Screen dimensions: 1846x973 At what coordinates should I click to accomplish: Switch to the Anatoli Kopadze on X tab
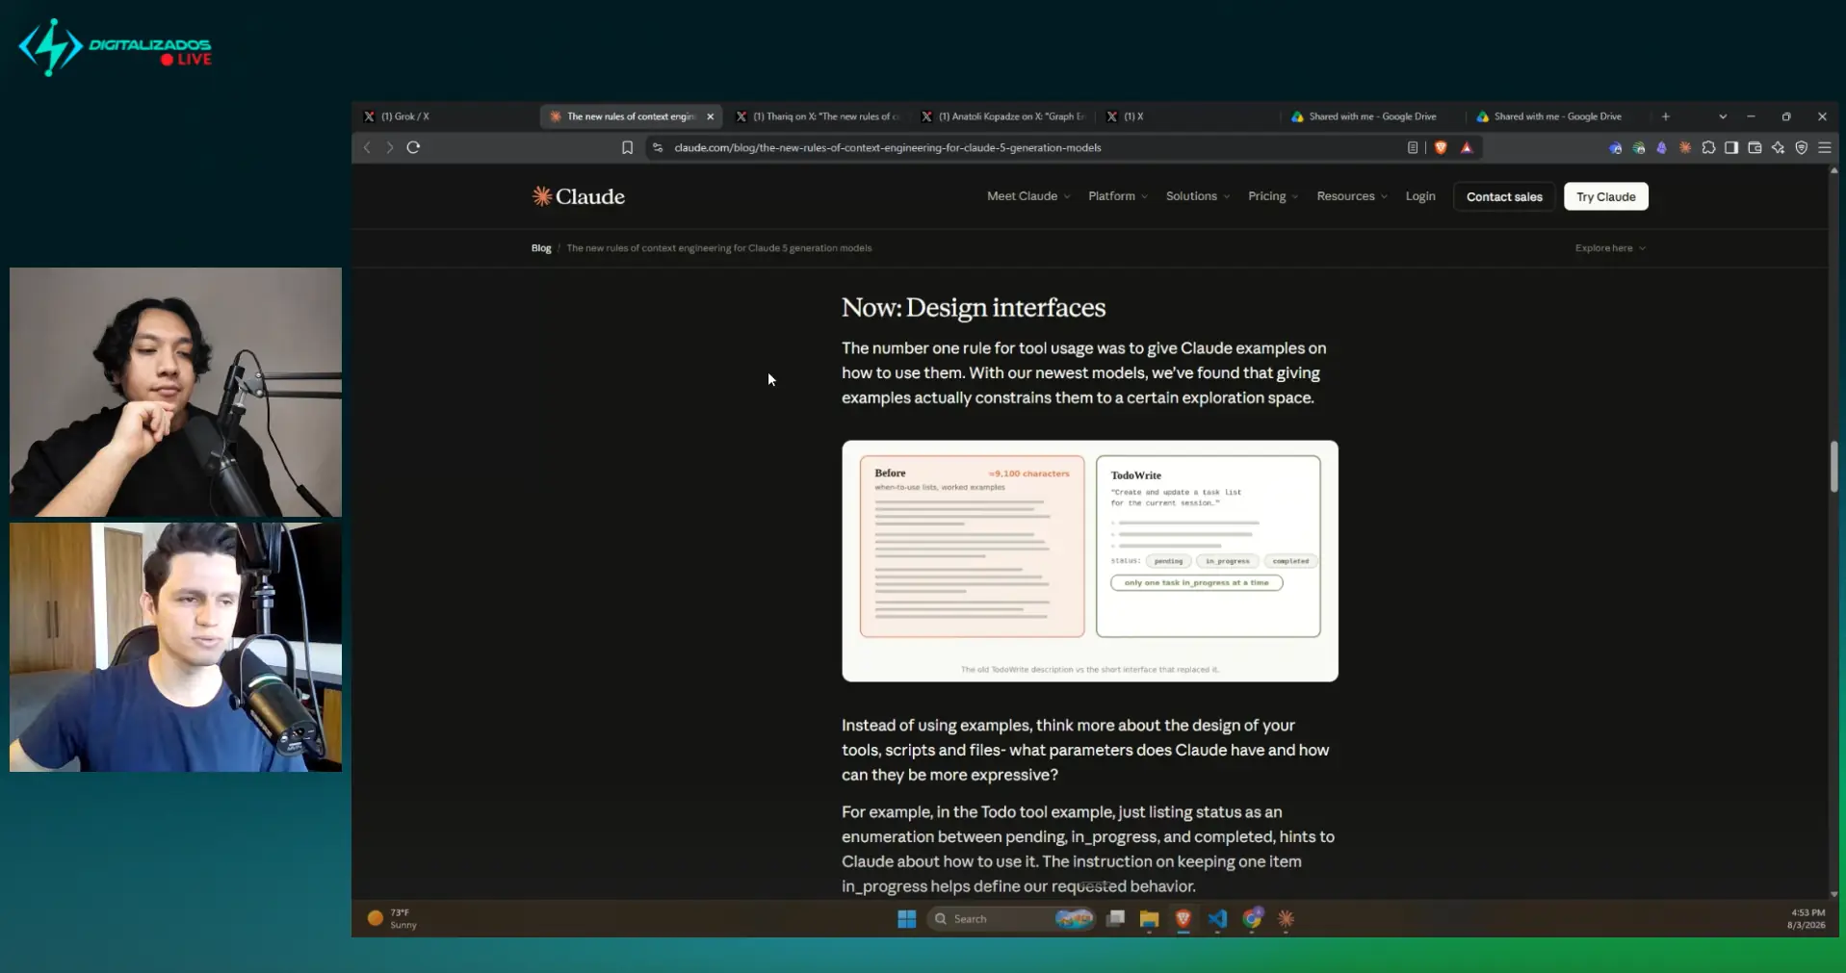coord(1004,116)
